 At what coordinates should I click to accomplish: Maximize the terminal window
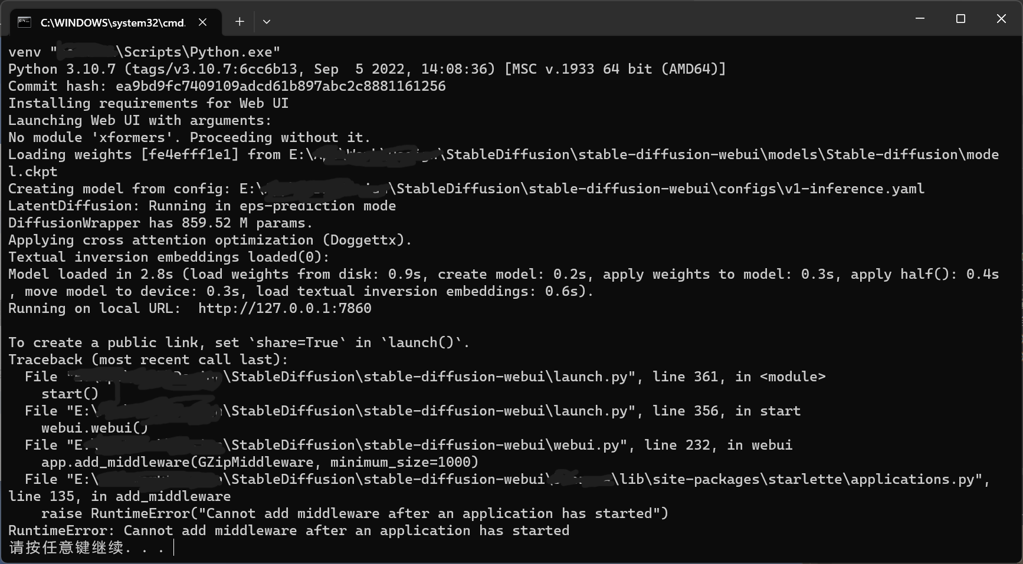tap(960, 19)
